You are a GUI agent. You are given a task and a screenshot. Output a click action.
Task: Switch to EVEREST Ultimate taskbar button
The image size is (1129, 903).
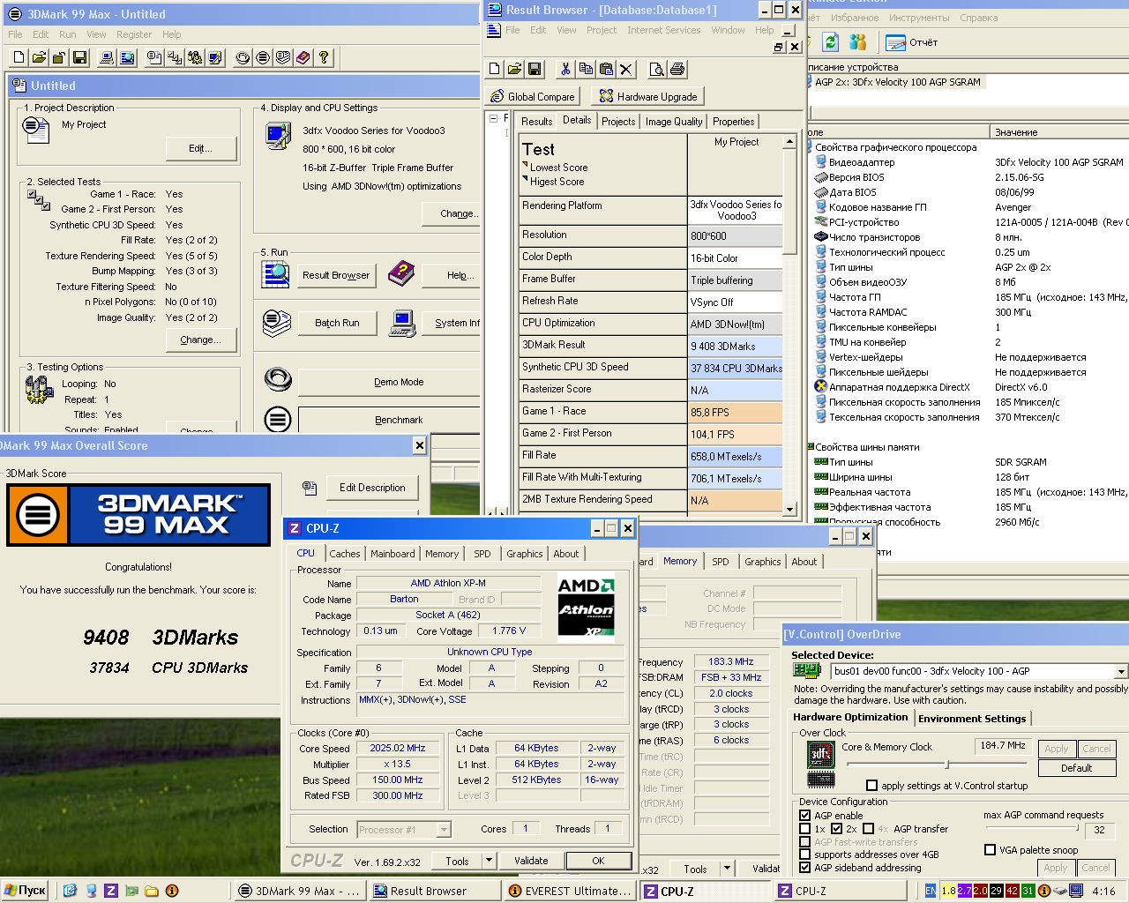click(570, 891)
